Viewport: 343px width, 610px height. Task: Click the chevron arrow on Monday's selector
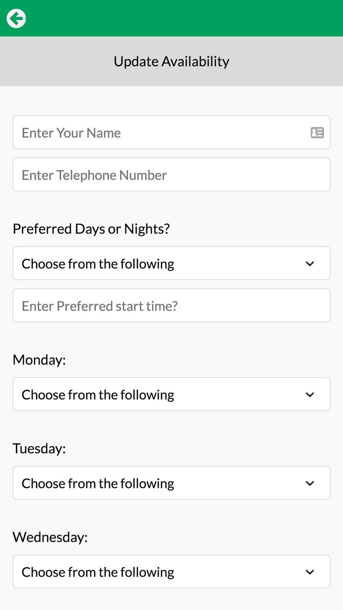[x=310, y=395]
